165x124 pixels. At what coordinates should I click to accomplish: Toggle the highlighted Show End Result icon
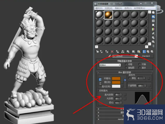144,51
